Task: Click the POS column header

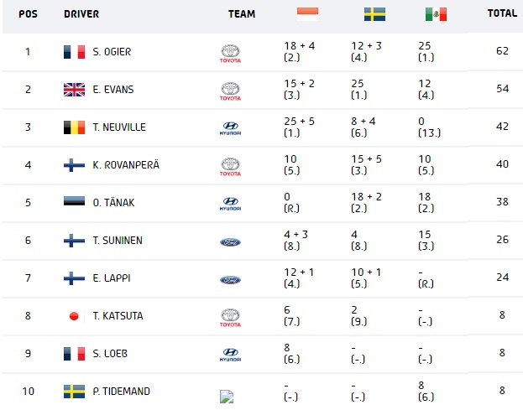Action: point(28,14)
